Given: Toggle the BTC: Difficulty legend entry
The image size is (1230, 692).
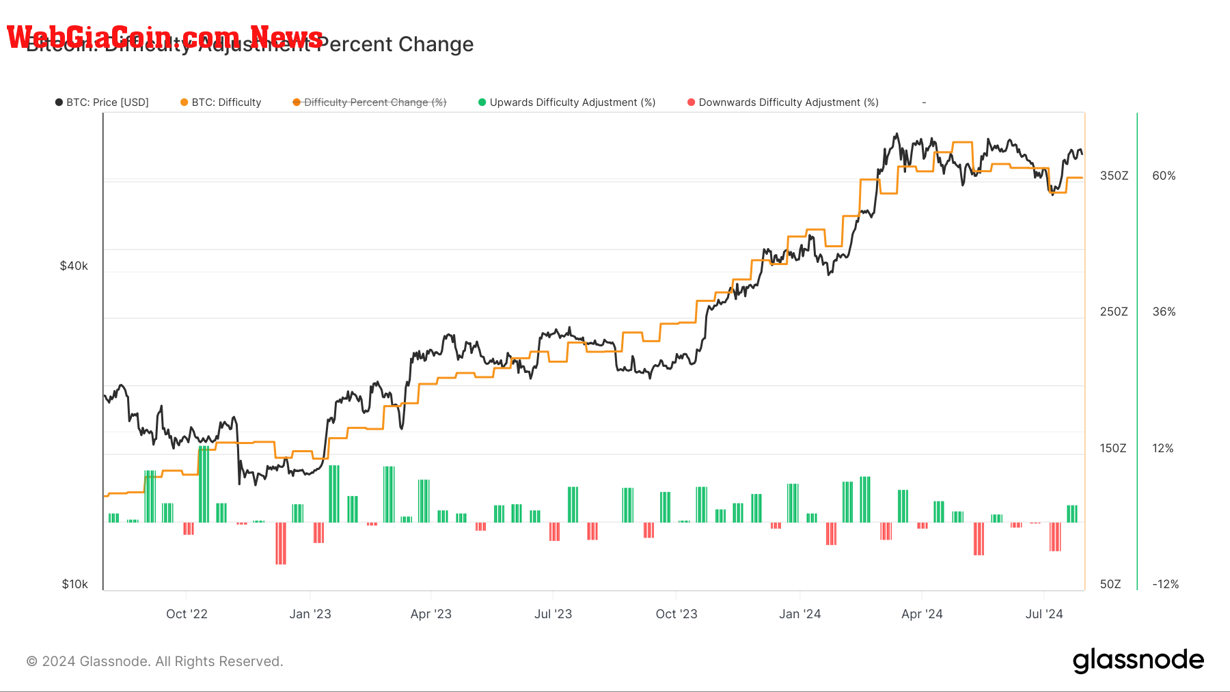Looking at the screenshot, I should coord(221,102).
